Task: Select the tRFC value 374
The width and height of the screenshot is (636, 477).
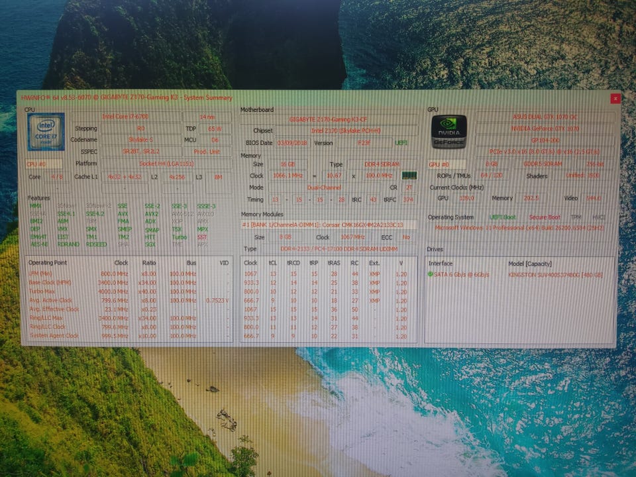Action: [408, 199]
